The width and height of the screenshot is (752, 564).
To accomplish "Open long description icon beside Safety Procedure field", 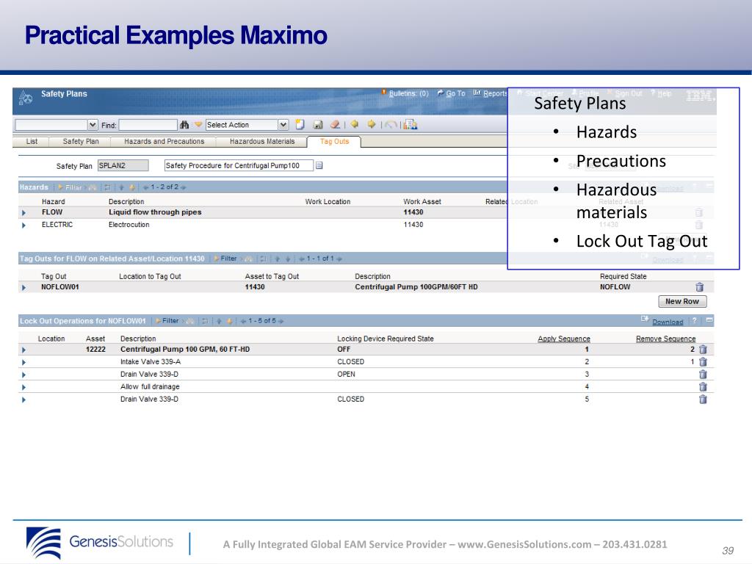I will (319, 165).
